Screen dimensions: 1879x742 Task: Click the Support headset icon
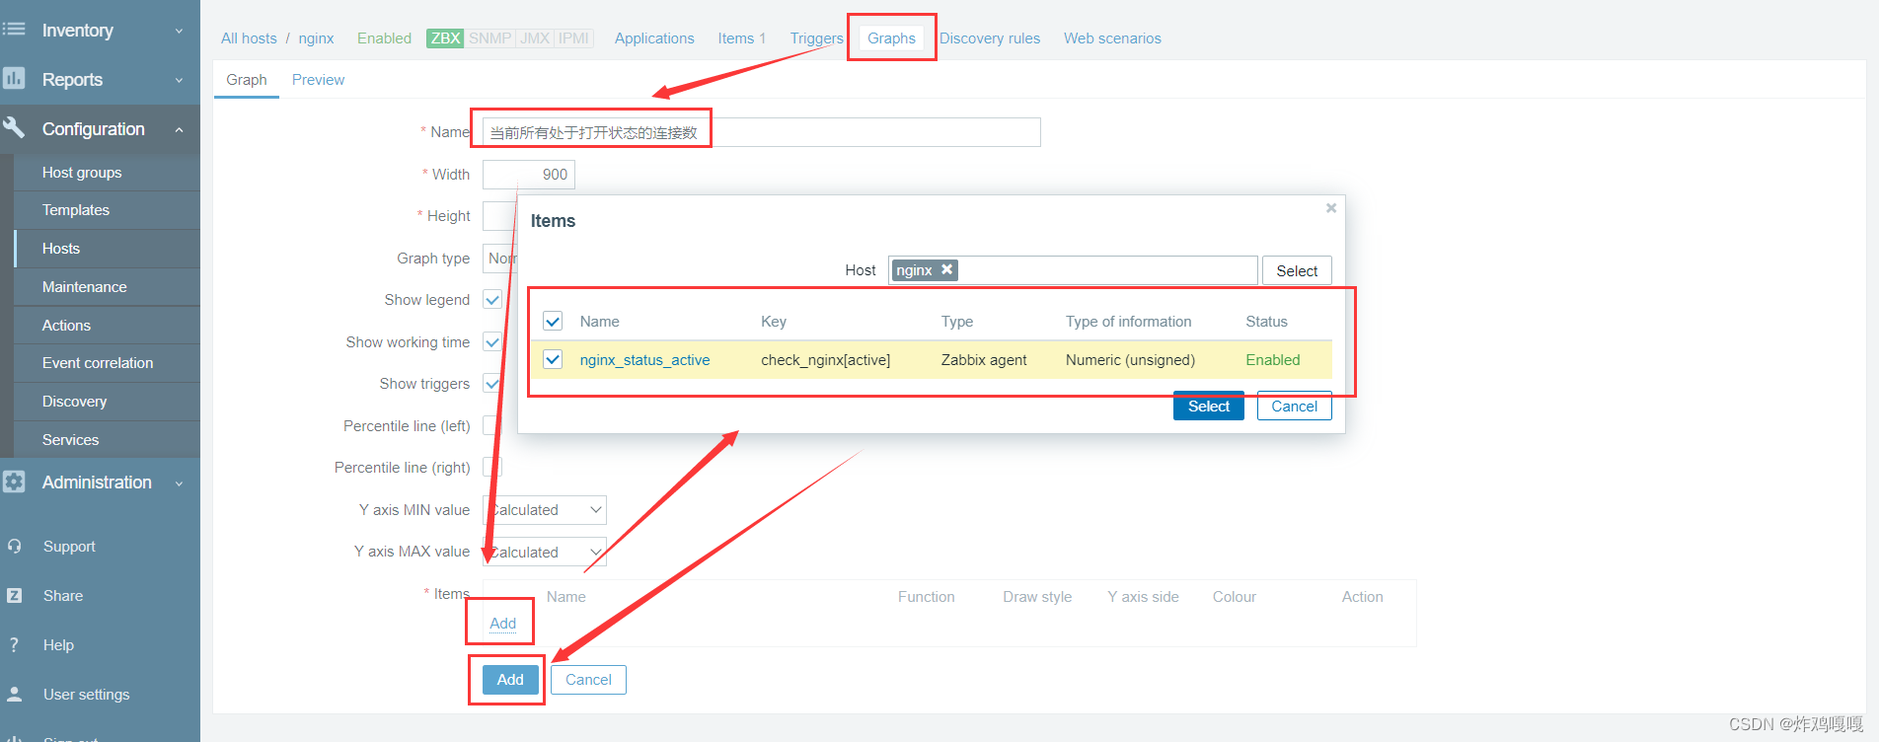(x=14, y=546)
